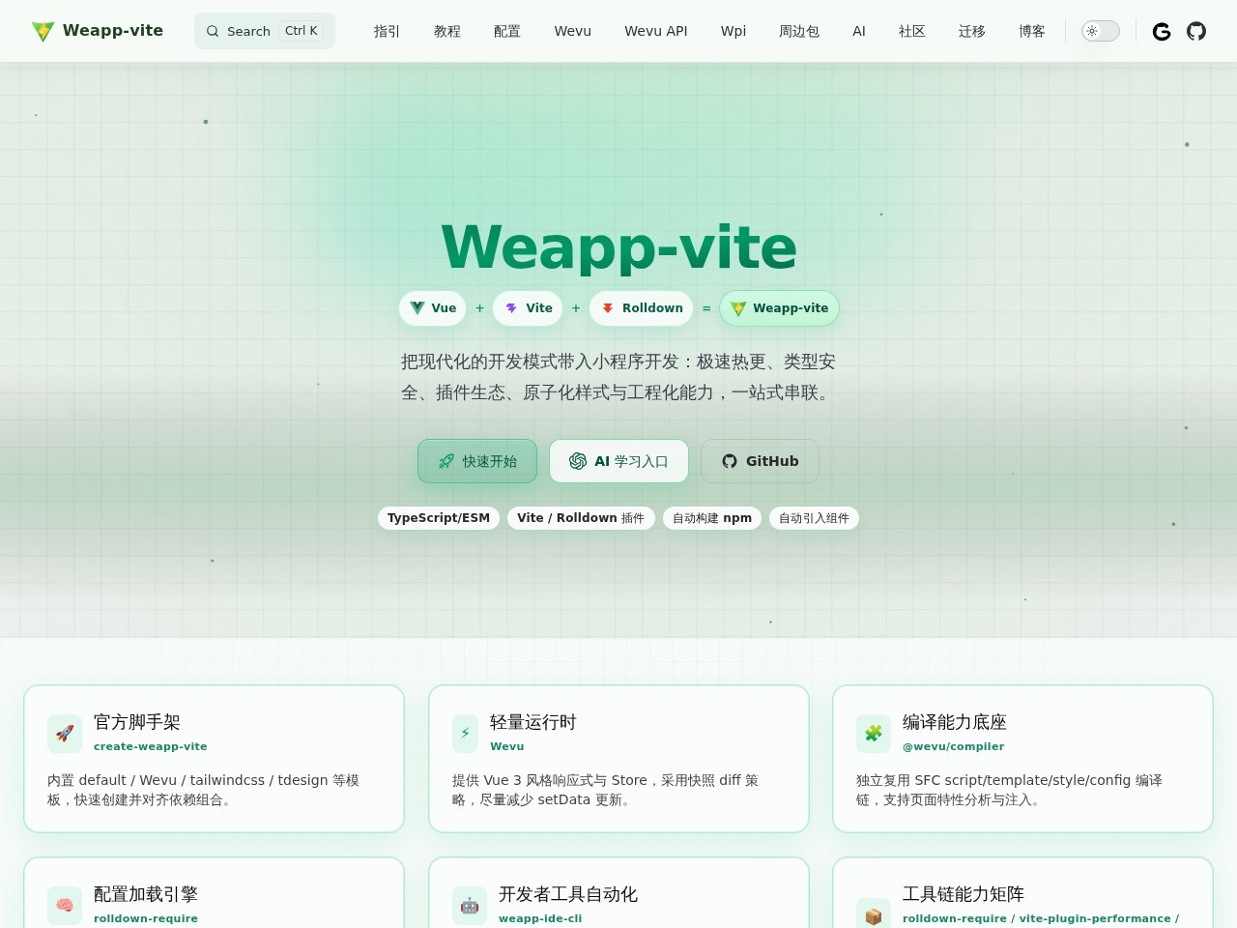
Task: Click the Rolldown logo icon pill
Action: click(x=641, y=308)
